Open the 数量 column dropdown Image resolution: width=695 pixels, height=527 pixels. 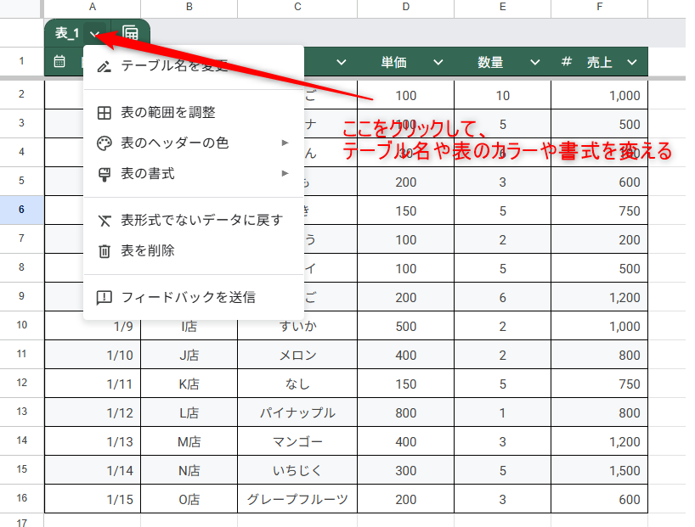(534, 63)
